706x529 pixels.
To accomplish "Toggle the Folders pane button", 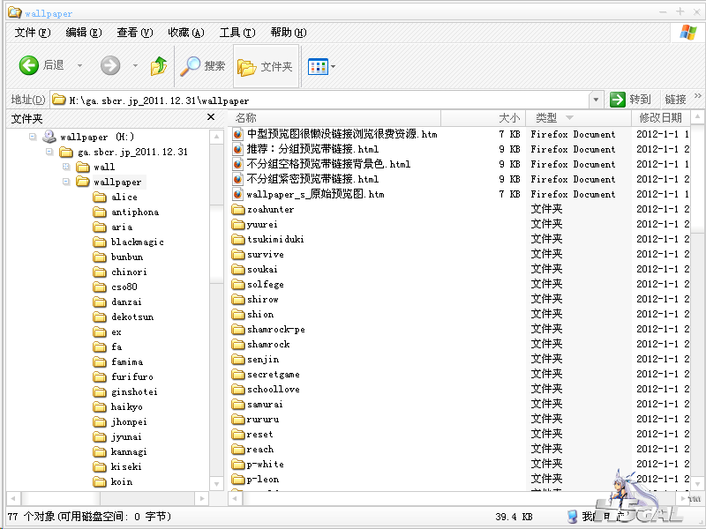I will pyautogui.click(x=266, y=67).
